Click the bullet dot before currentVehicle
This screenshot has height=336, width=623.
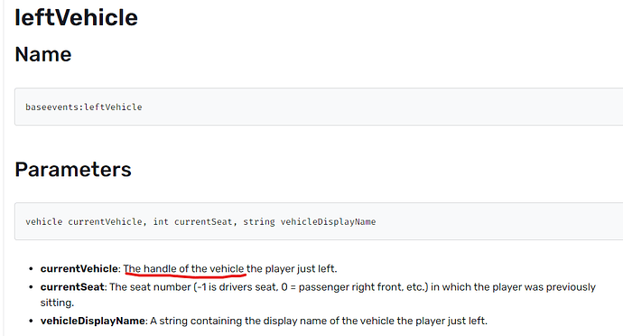tap(31, 269)
